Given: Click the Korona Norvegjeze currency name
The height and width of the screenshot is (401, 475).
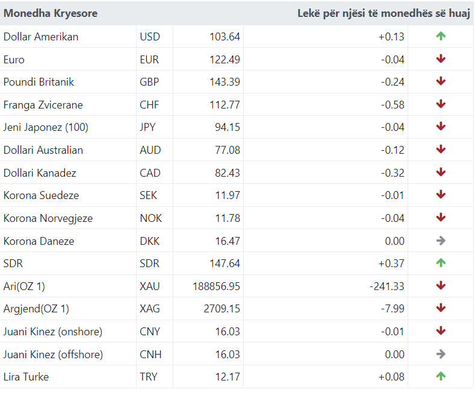Looking at the screenshot, I should click(x=48, y=218).
